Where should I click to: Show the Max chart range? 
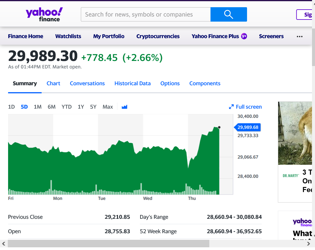pos(108,107)
